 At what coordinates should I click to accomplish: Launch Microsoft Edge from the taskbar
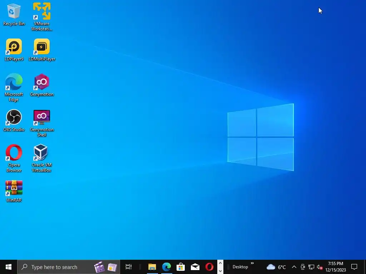(167, 267)
